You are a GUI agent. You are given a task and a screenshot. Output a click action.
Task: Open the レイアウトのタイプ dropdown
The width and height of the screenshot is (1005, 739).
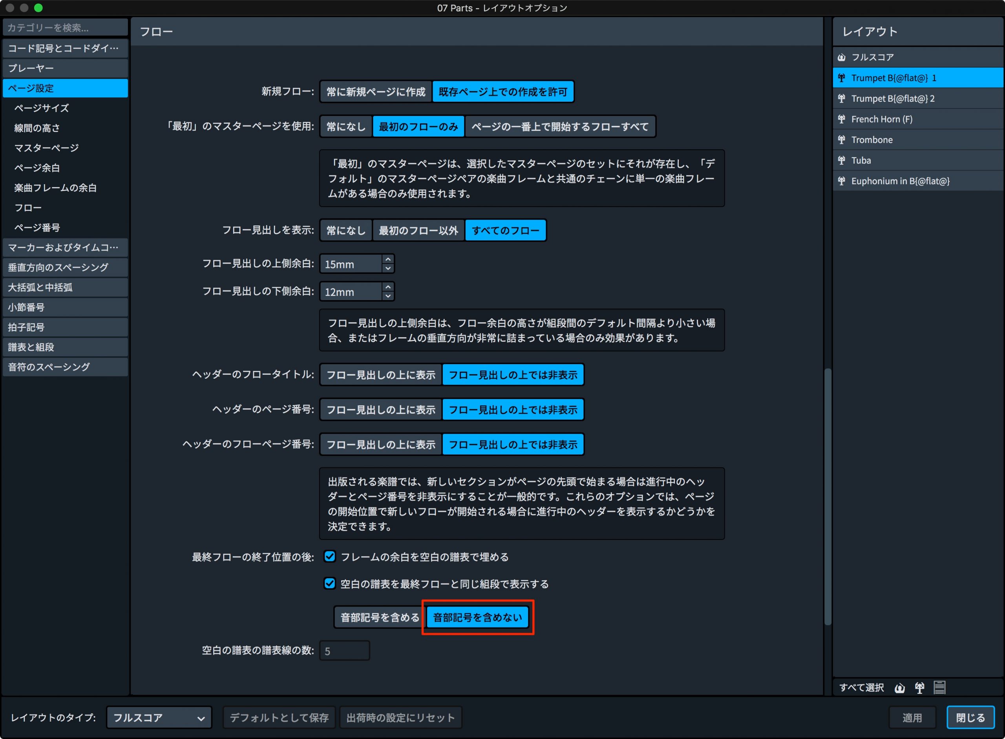click(x=159, y=717)
